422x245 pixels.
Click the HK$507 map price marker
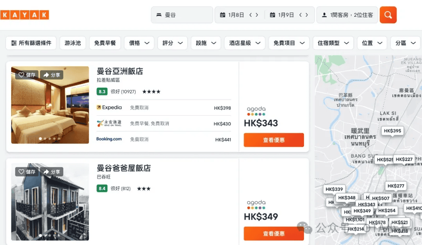coord(381,198)
